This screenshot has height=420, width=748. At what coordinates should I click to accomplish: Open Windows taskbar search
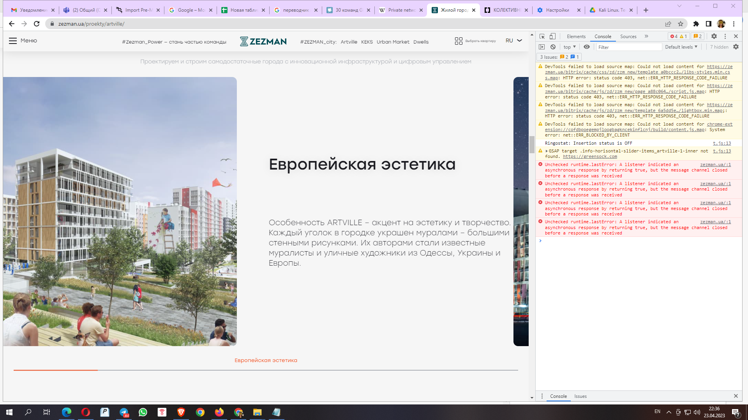(28, 412)
